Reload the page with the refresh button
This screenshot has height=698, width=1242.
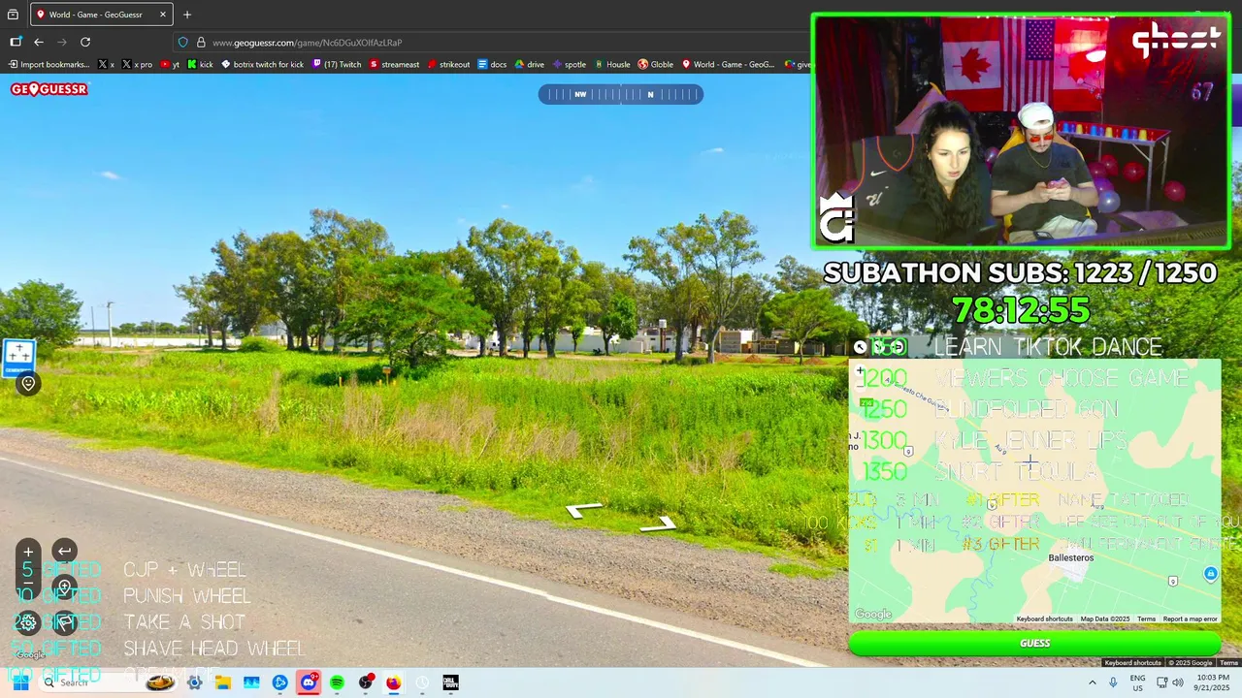85,42
